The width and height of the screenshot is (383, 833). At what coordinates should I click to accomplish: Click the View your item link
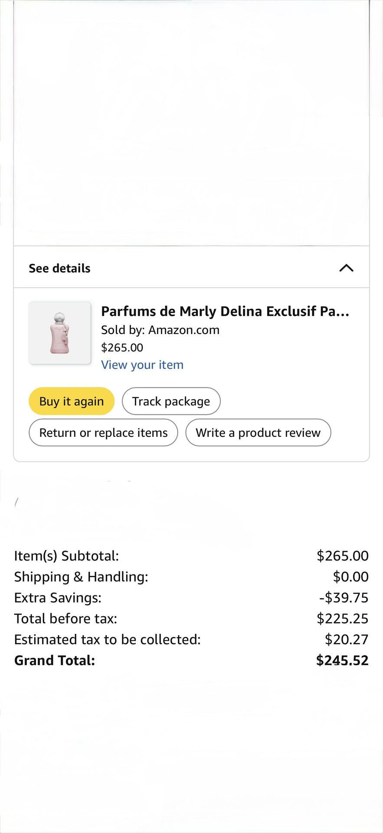[x=142, y=365]
